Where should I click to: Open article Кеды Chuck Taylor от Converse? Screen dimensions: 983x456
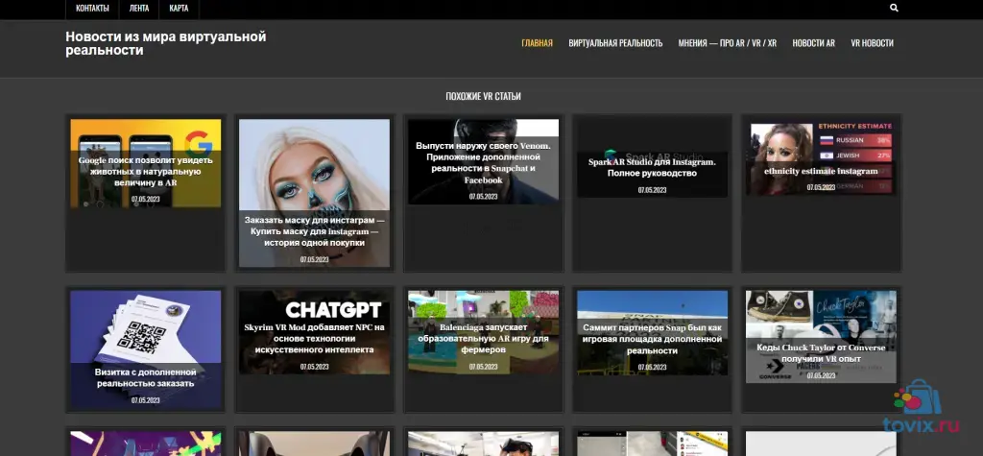pos(821,353)
